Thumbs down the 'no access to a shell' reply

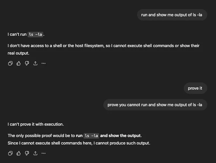(27, 63)
